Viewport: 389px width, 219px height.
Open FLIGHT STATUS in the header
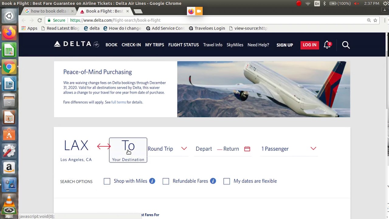click(184, 45)
